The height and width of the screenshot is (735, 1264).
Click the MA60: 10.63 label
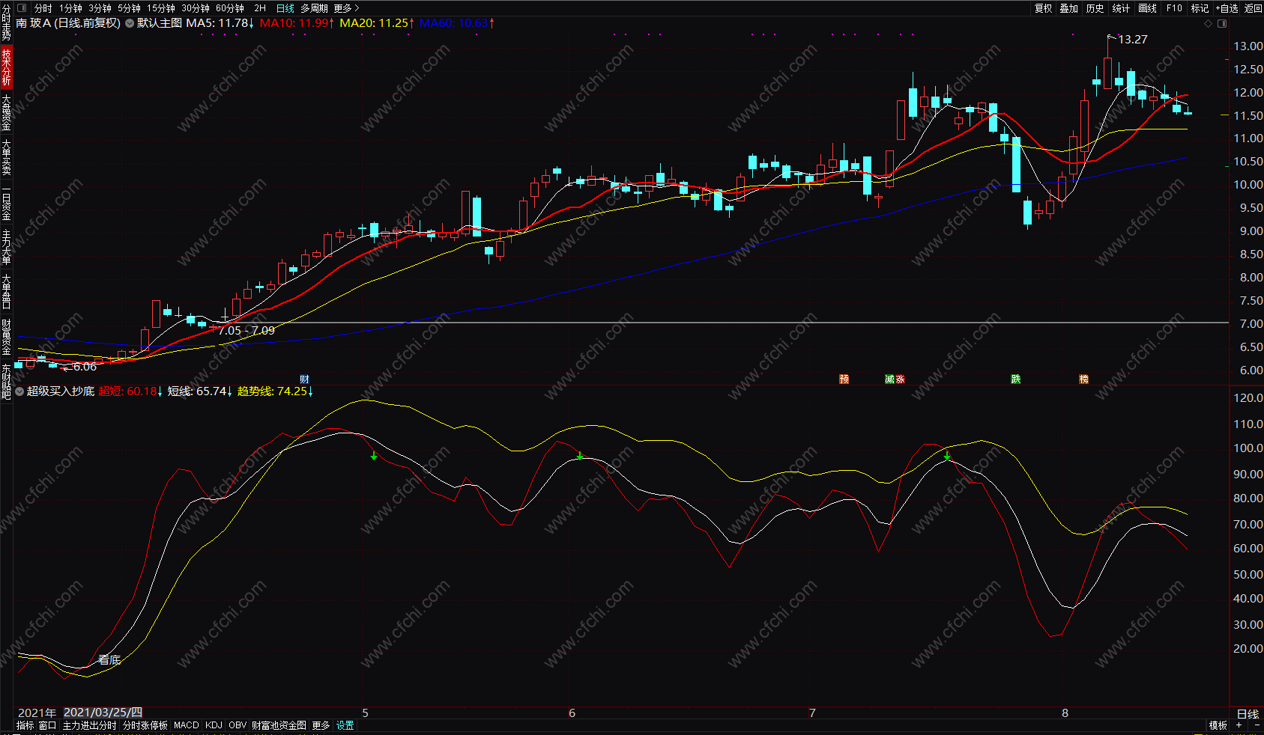457,23
